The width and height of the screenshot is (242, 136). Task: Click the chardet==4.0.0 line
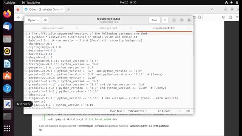tap(40, 44)
